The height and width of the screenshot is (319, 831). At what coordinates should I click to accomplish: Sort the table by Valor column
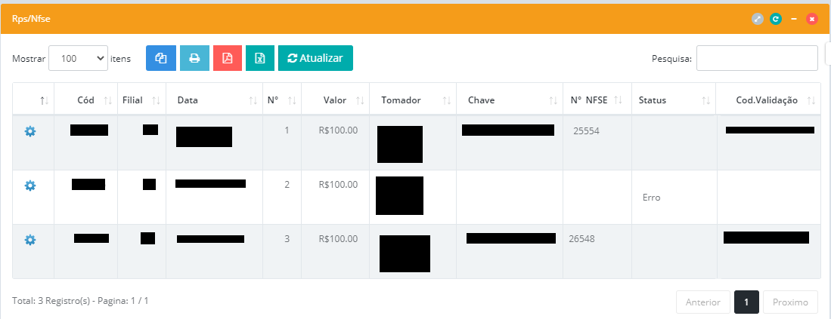(334, 100)
